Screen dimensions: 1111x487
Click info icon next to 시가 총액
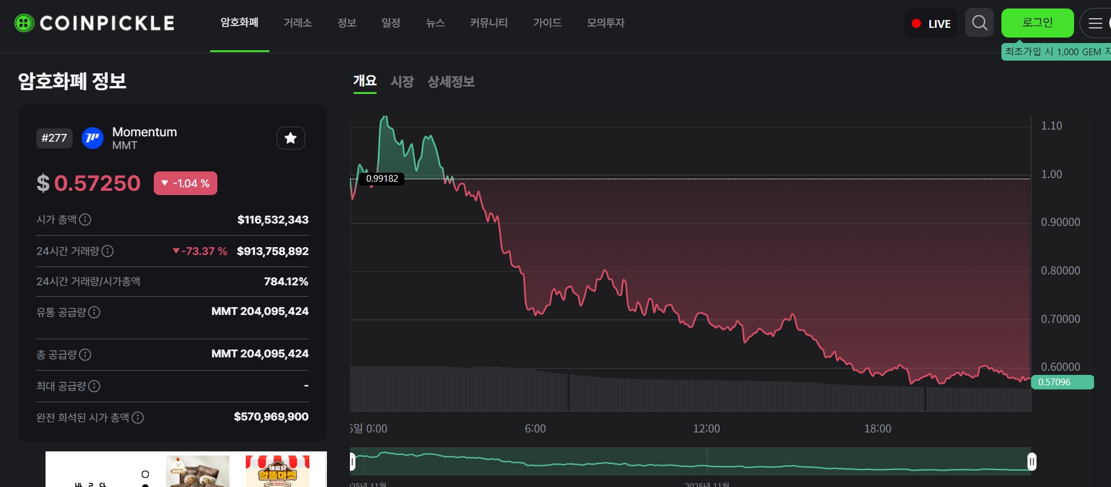pyautogui.click(x=85, y=219)
